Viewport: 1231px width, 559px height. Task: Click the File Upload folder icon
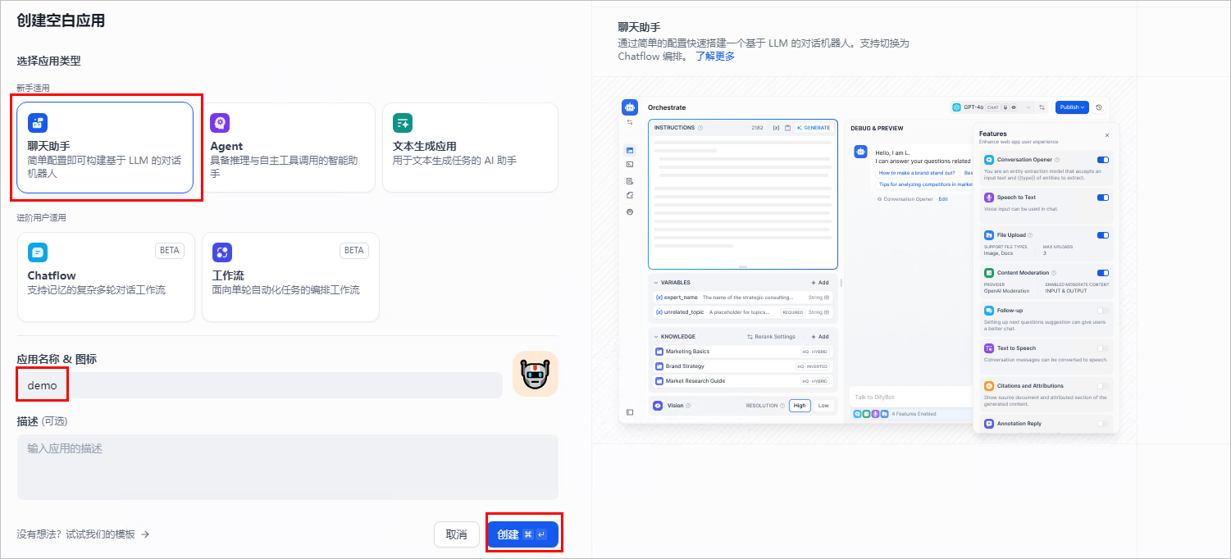coord(989,235)
